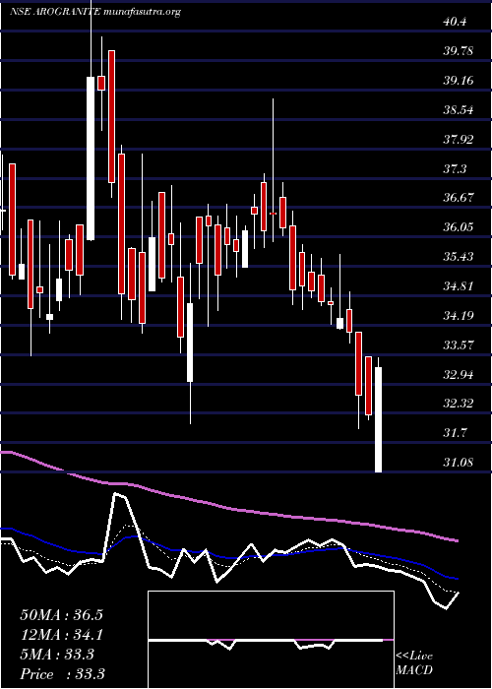Click the NSE AROGRANITE munafasutra.org title

pos(95,12)
